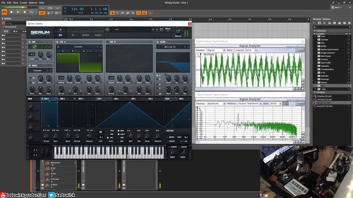Image resolution: width=353 pixels, height=198 pixels.
Task: Open the Sync Lowpass Zeros dropdown
Action: 245,50
